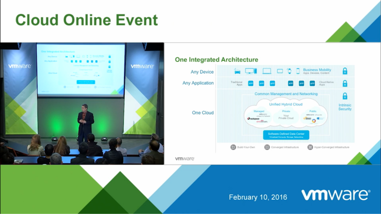Select the tablet device icon
The image size is (381, 214).
click(x=280, y=71)
